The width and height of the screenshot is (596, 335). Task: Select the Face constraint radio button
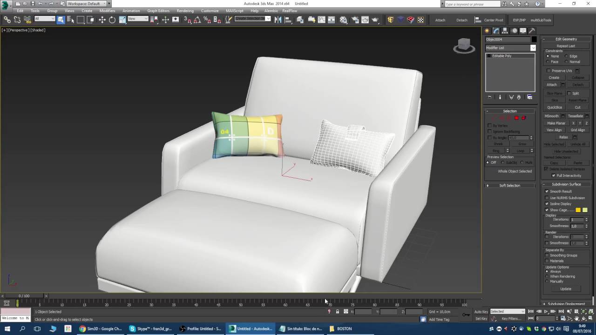coord(548,62)
